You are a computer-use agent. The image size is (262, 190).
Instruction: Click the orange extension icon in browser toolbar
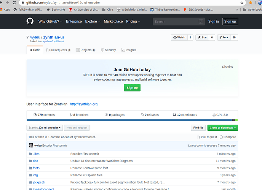(251, 3)
